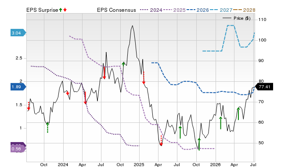Click the 50 price axis label
Image resolution: width=281 pixels, height=167 pixels.
[261, 143]
